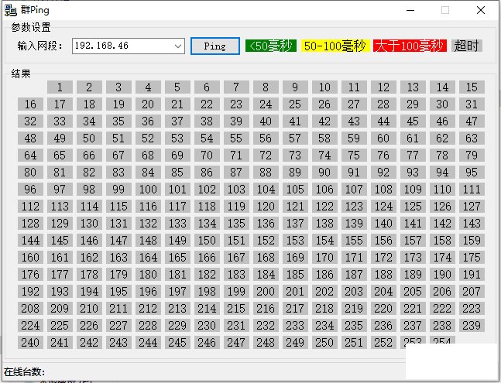Click host cell 246

[x=207, y=343]
